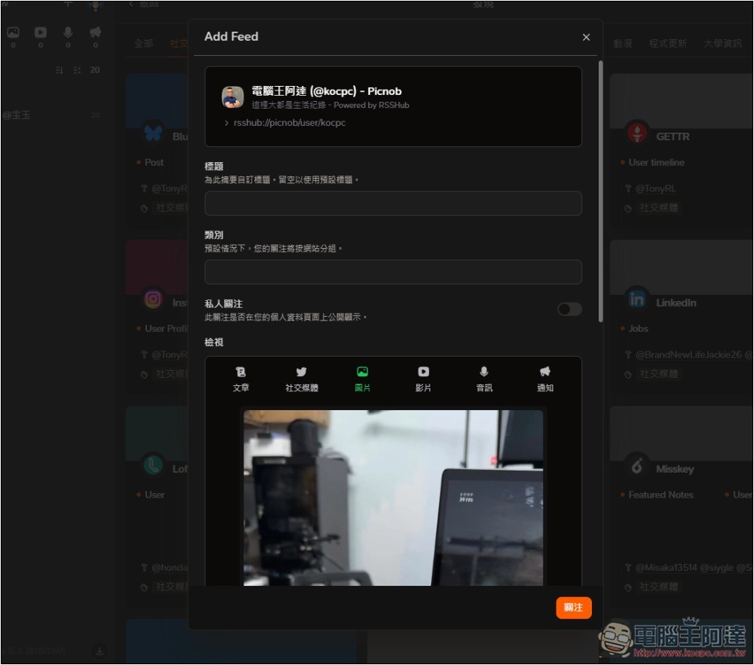Viewport: 754px width, 665px height.
Task: Select the 社交媒體 social media view
Action: (302, 379)
